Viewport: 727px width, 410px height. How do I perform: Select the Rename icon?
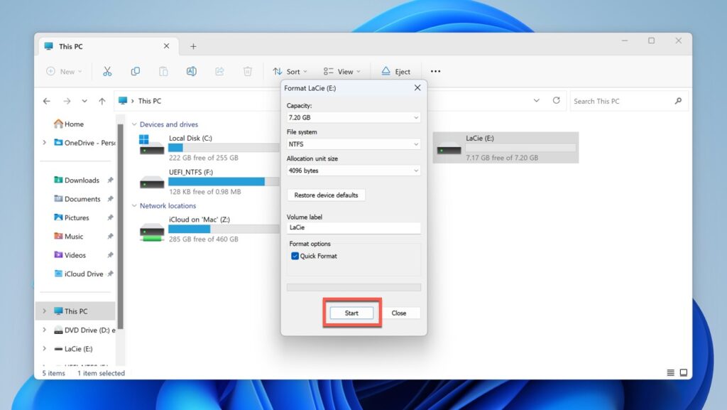pyautogui.click(x=191, y=71)
